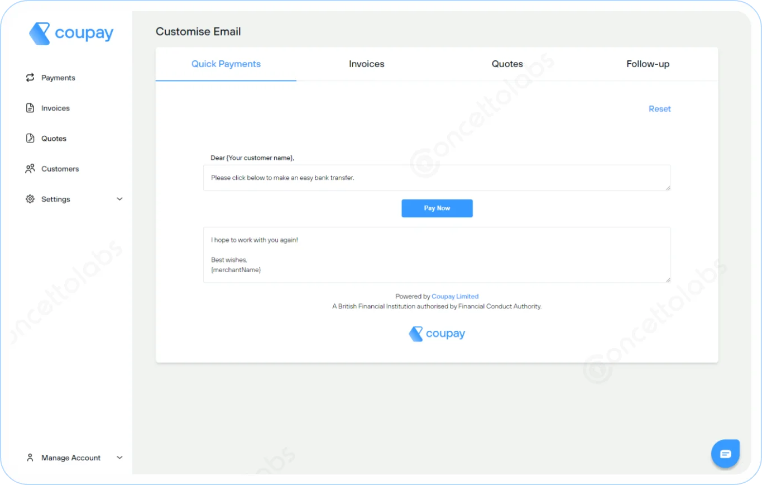Expand the Manage Account options

coord(119,457)
